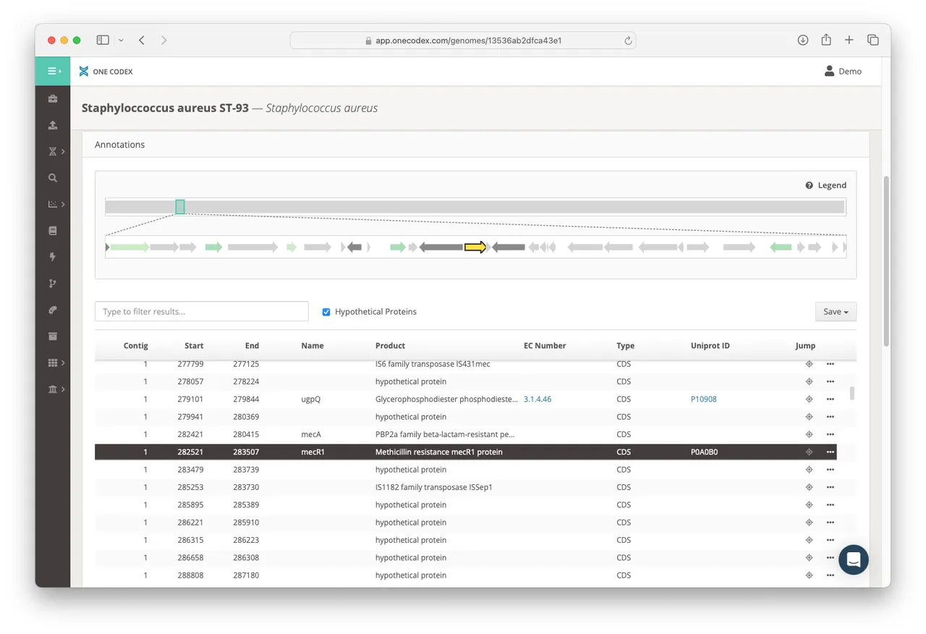
Task: Open EC number 3.1.4.46 link
Action: pyautogui.click(x=538, y=400)
